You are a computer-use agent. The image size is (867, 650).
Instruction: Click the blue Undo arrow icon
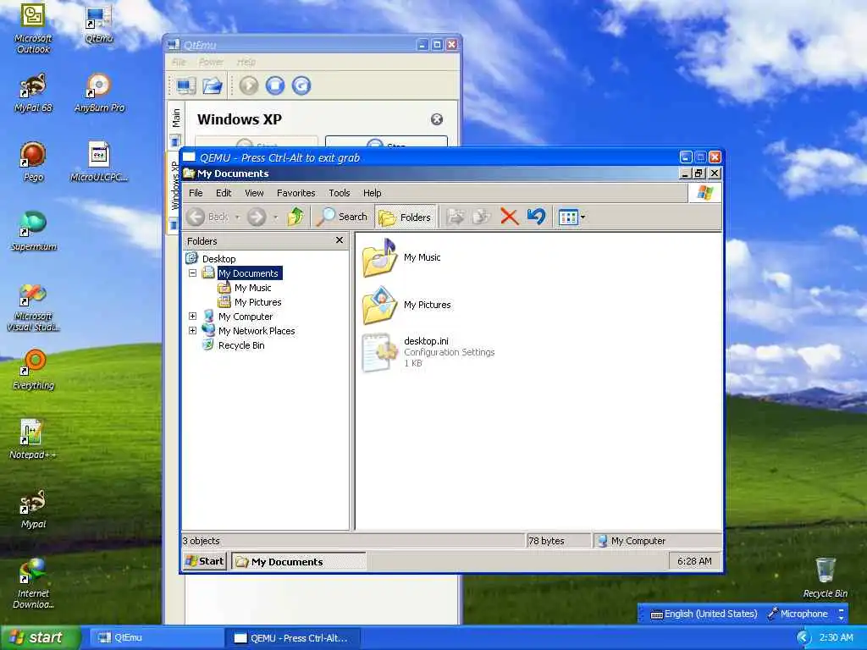[x=536, y=217]
